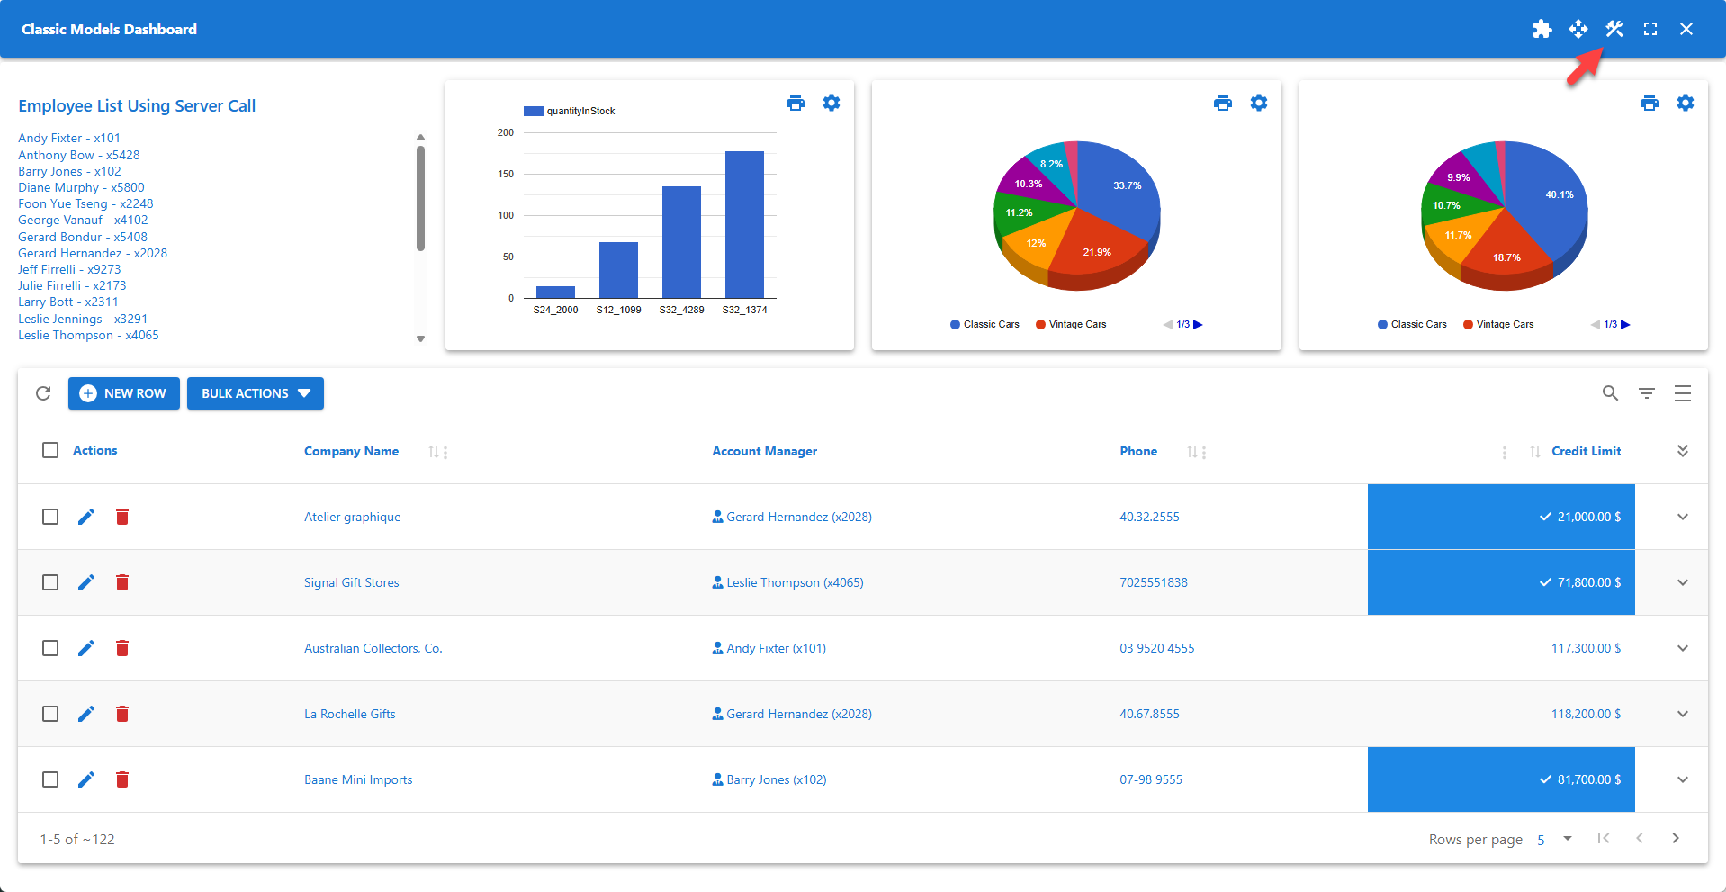
Task: Check the Baane Mini Imports row checkbox
Action: 49,779
